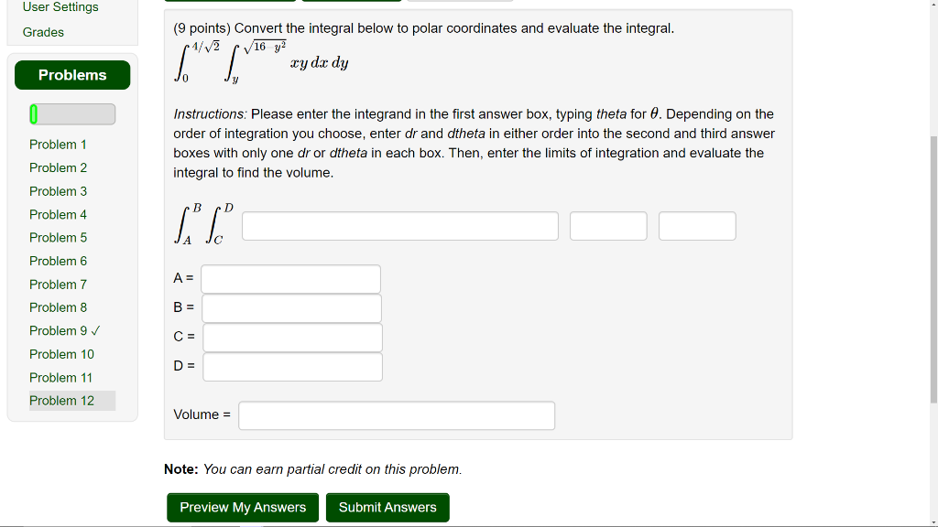Click the third answer box for dtheta or dr
The height and width of the screenshot is (527, 938).
pos(697,225)
